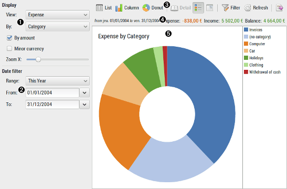Toggle the legend display icon
287x189 pixels.
(198, 8)
